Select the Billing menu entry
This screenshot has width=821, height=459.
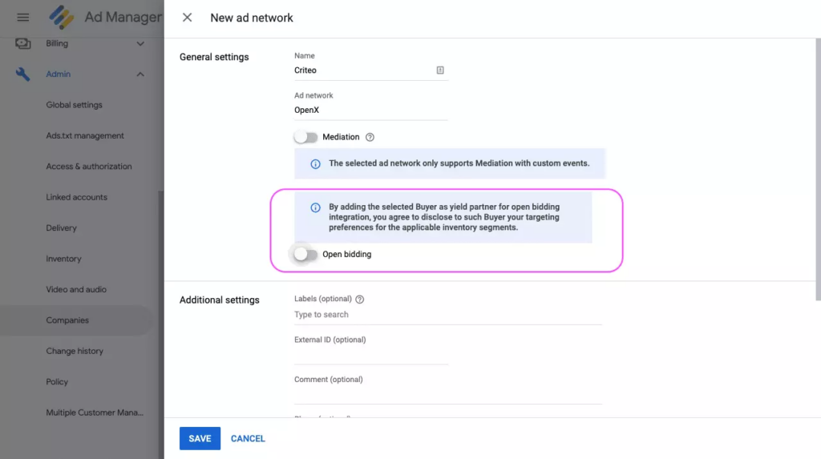(x=57, y=43)
